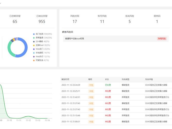Select the 2023-11-12 23:34:39 alert row

[x=116, y=85]
